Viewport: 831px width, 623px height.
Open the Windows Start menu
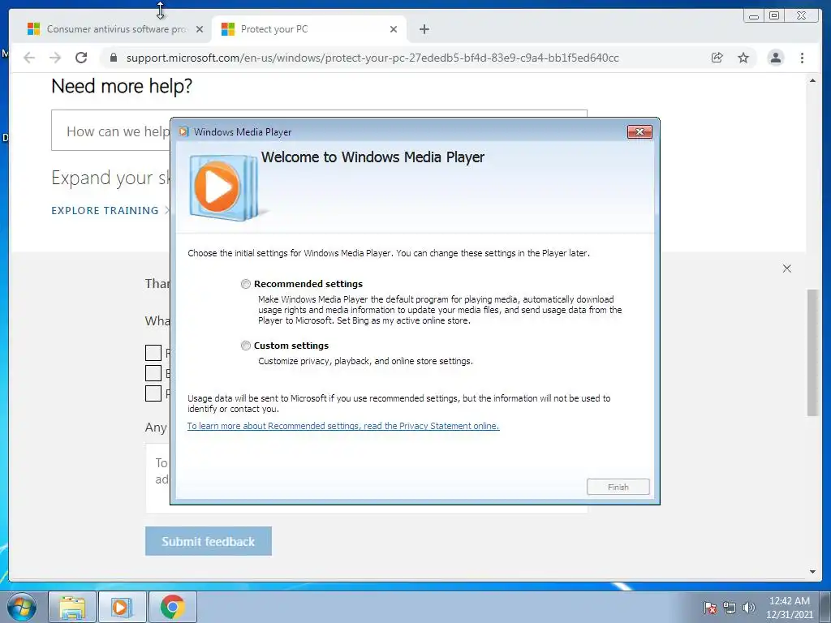pyautogui.click(x=22, y=607)
